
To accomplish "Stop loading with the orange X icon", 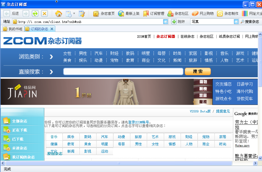I will click(44, 13).
